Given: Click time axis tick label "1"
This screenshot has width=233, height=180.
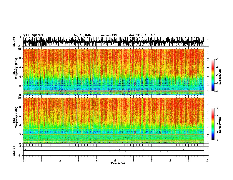Looking at the screenshot, I should click(x=41, y=161).
